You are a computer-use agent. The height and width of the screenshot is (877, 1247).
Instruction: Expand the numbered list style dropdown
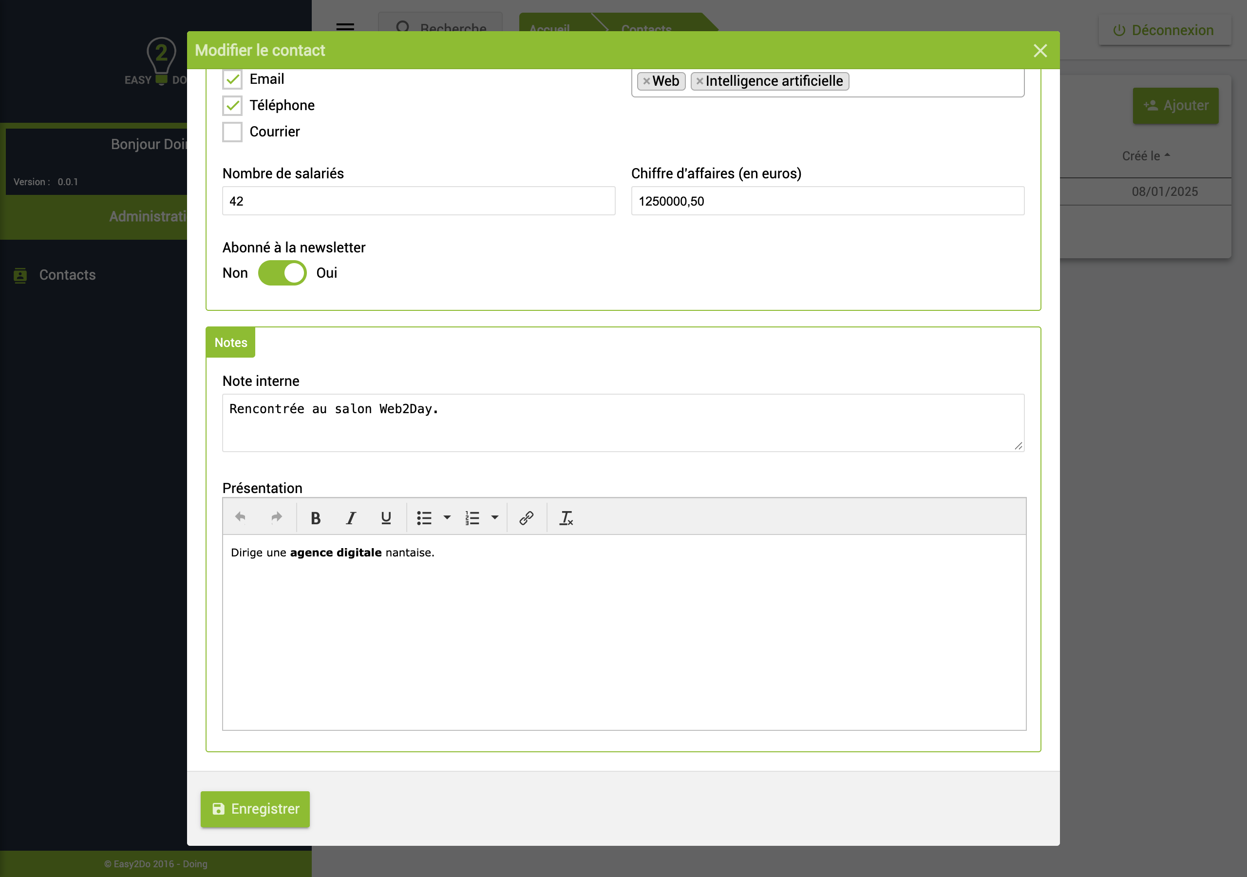[x=495, y=517]
